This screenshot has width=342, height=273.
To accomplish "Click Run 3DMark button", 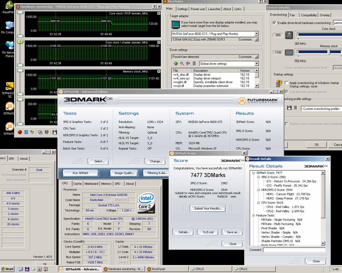I will [80, 173].
